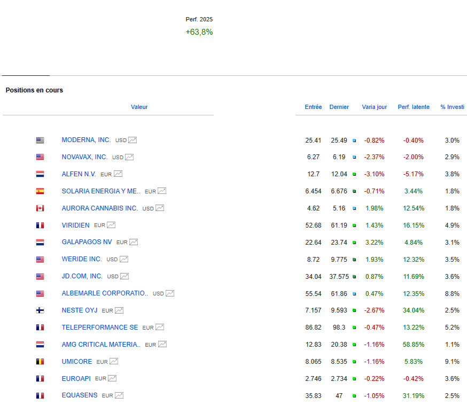
Task: Sort by Perf. latente column header
Action: click(414, 107)
